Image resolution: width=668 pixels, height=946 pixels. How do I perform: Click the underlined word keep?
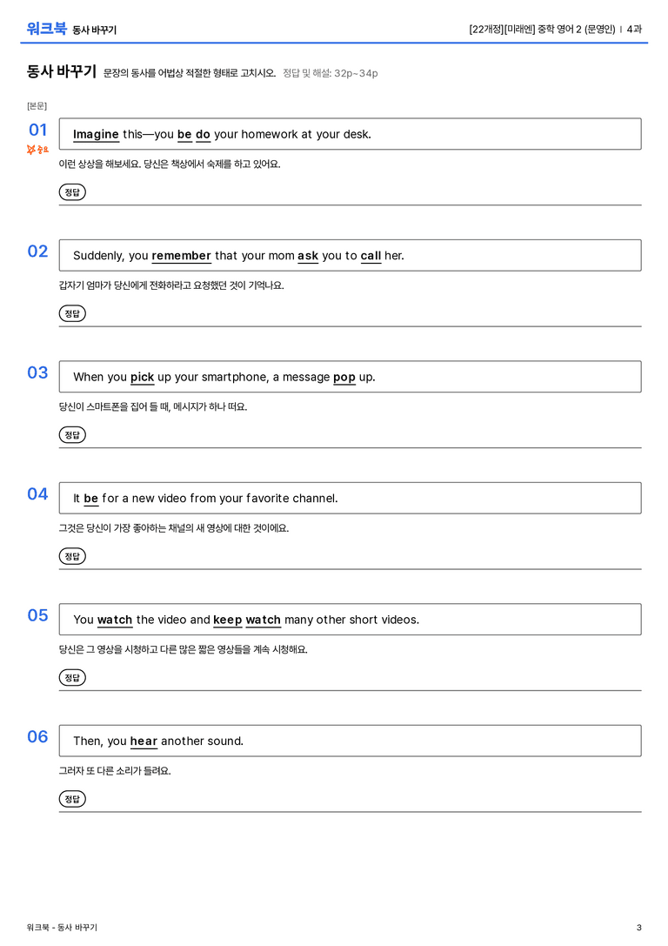pyautogui.click(x=227, y=620)
